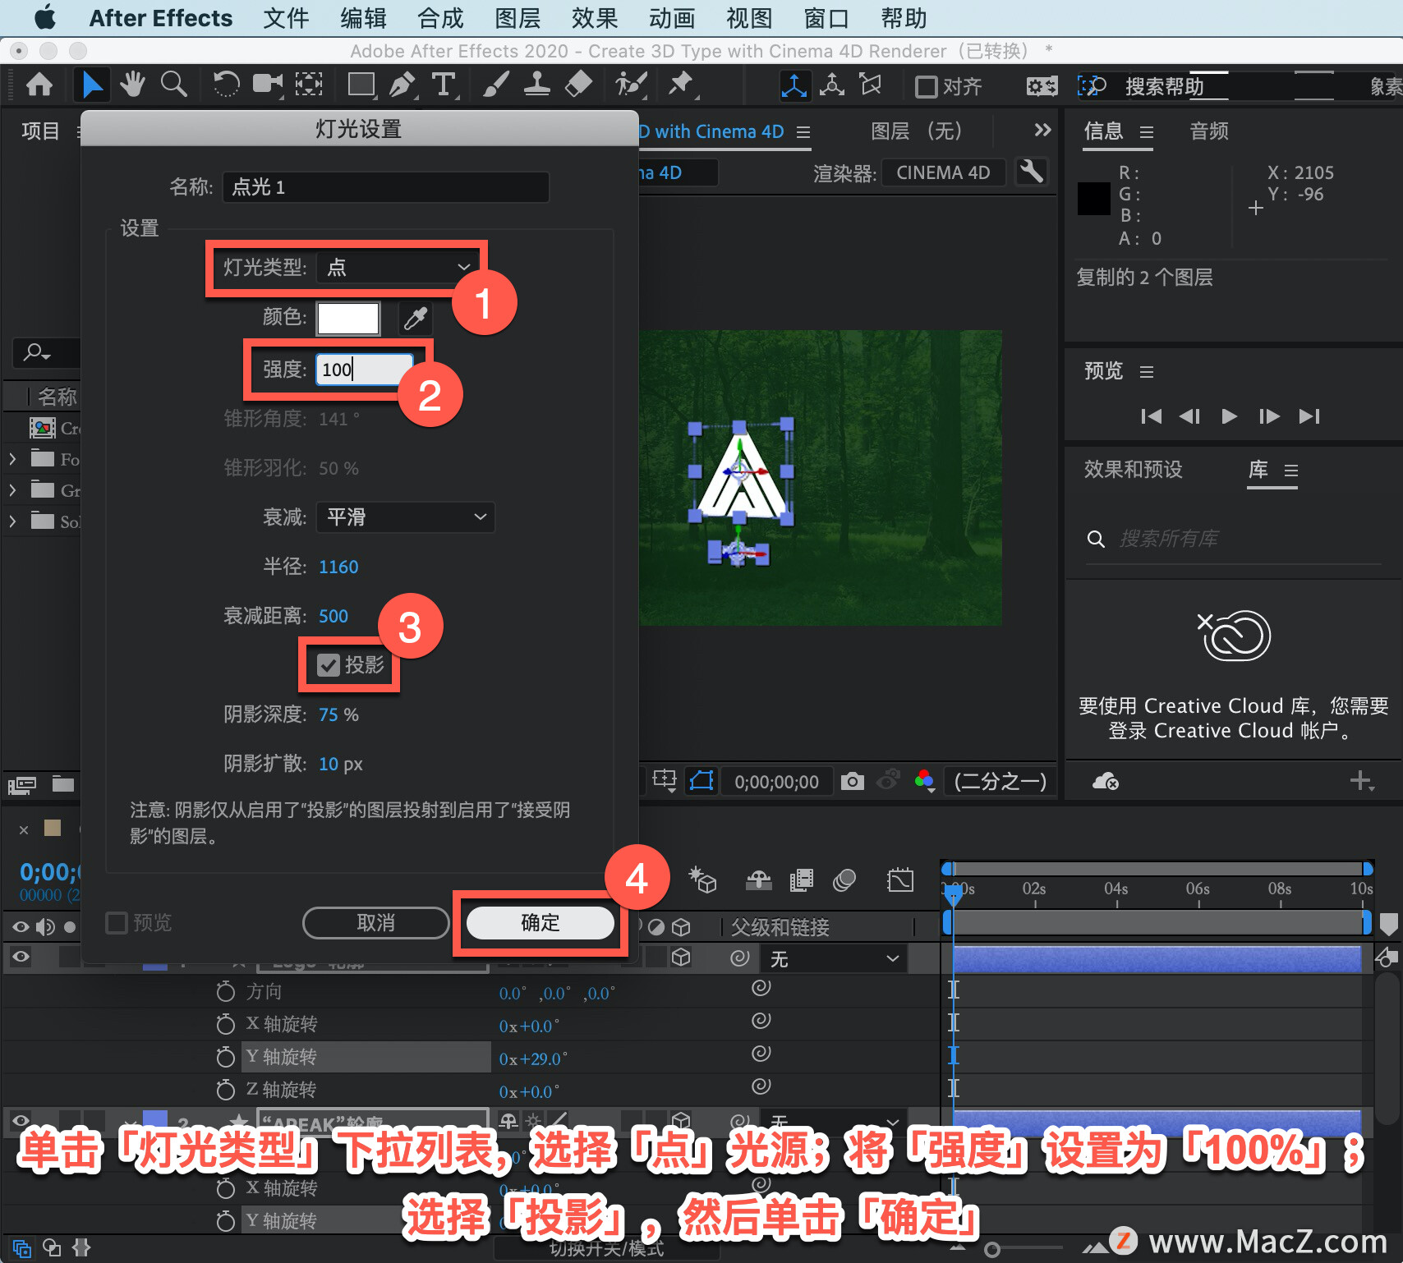This screenshot has height=1263, width=1403.
Task: Select the Zoom magnifier tool
Action: [173, 85]
